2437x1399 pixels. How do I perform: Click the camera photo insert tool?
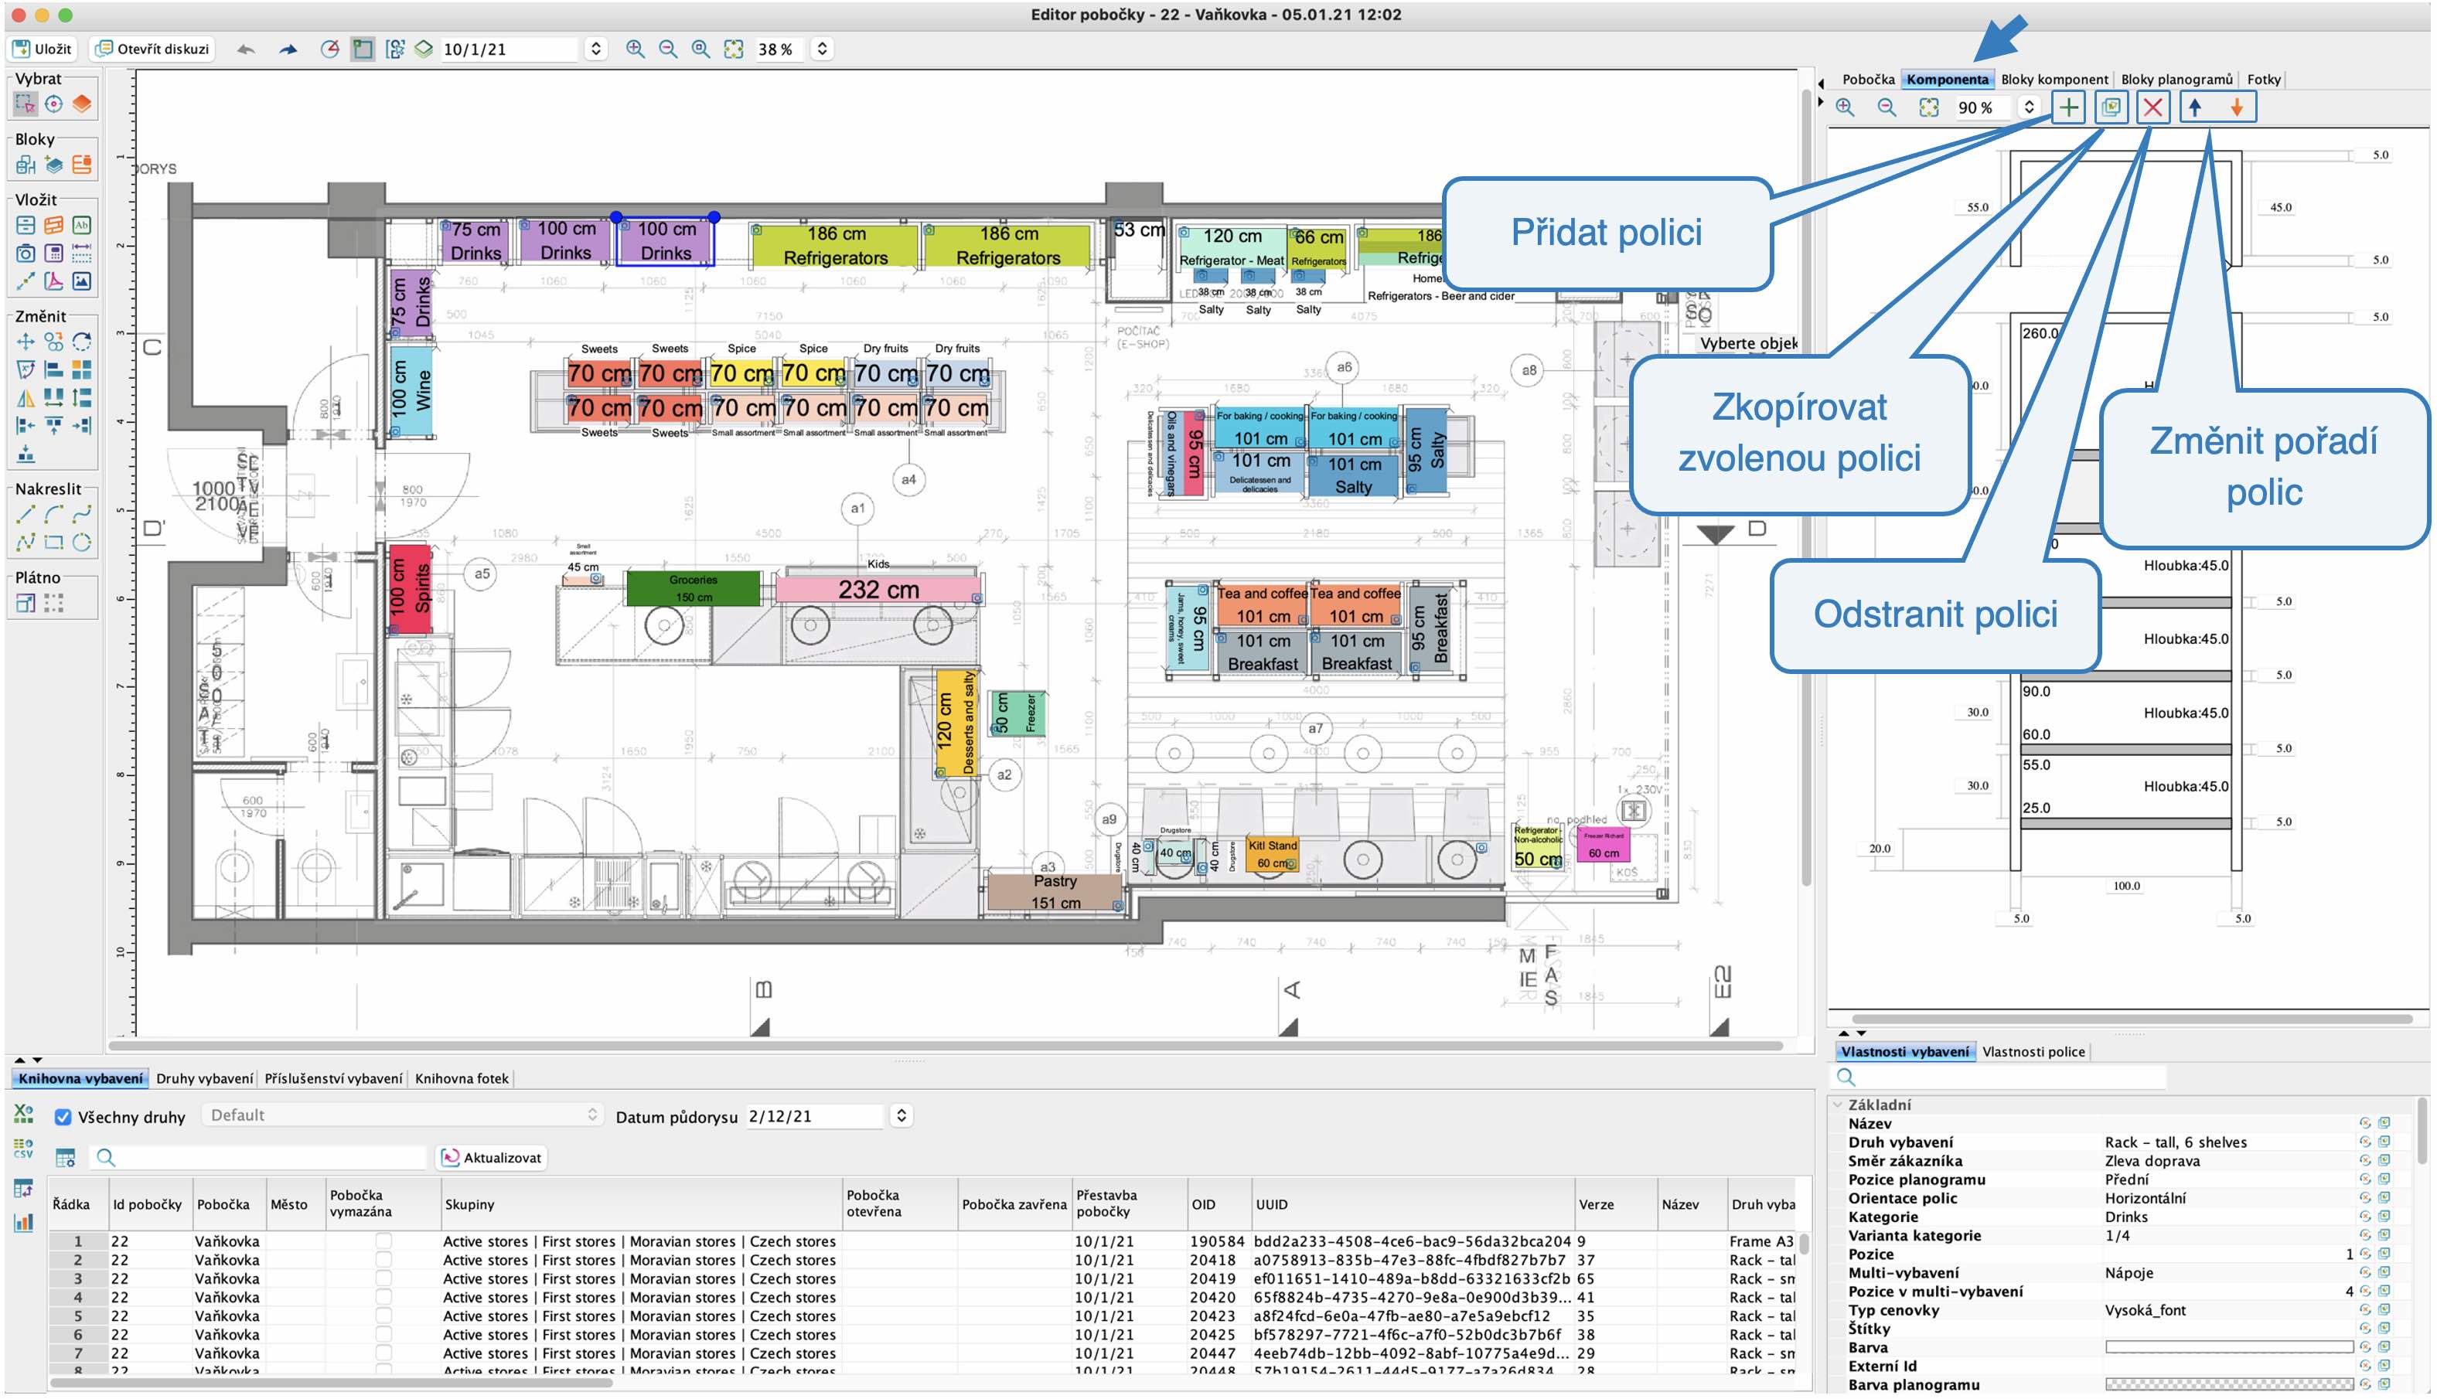tap(26, 254)
